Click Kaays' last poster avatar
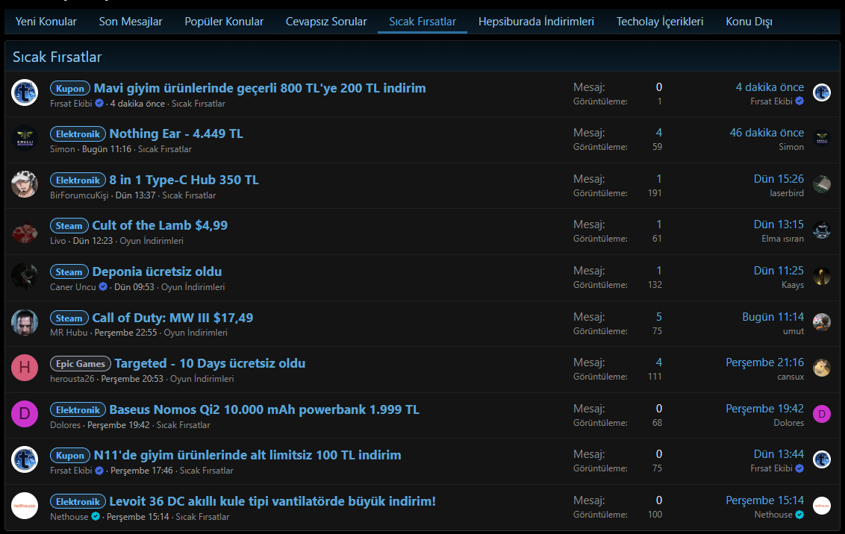The height and width of the screenshot is (534, 845). pos(822,277)
